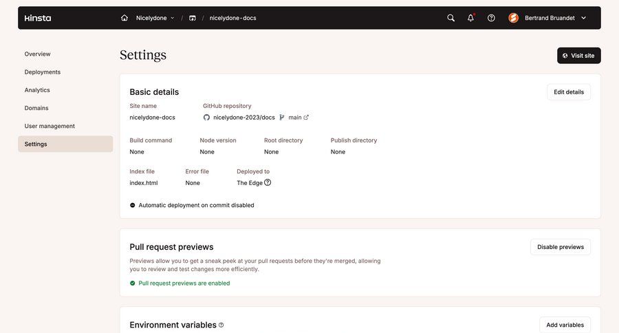Click Environment variables help icon
The width and height of the screenshot is (619, 333).
(221, 325)
